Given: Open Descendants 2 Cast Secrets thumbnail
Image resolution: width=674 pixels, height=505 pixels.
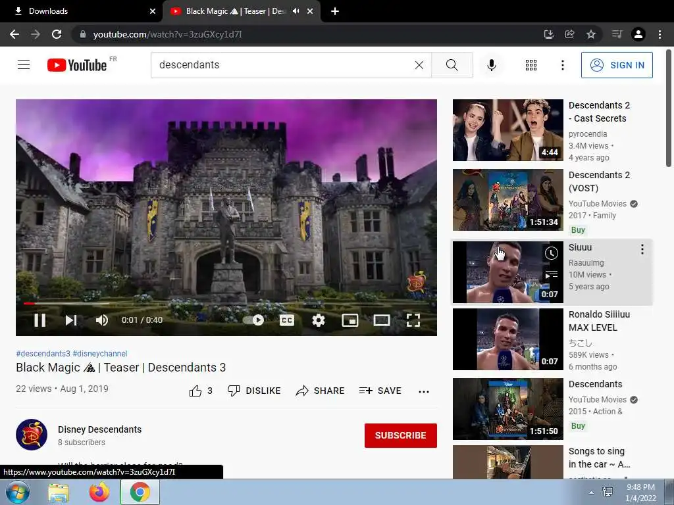Looking at the screenshot, I should click(x=507, y=130).
